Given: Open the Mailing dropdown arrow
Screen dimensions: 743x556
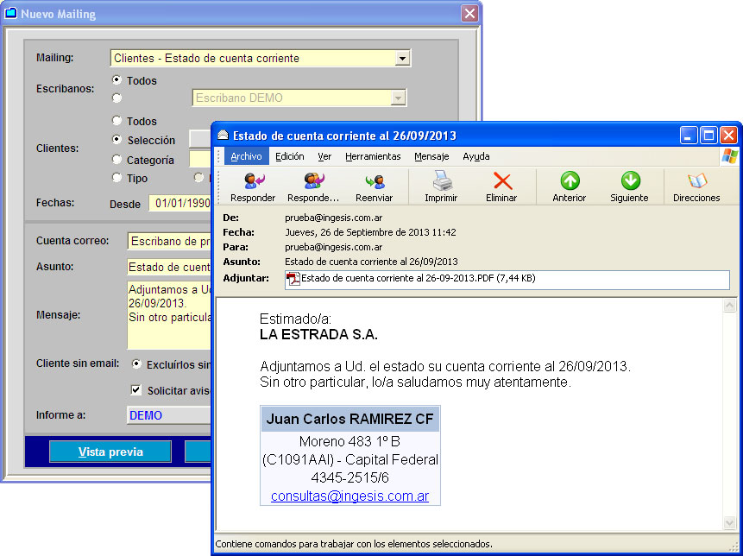Looking at the screenshot, I should 402,59.
